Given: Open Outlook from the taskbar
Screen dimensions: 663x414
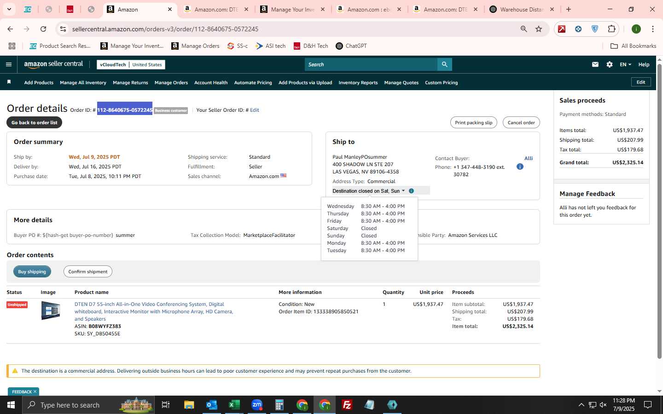Looking at the screenshot, I should (x=211, y=405).
